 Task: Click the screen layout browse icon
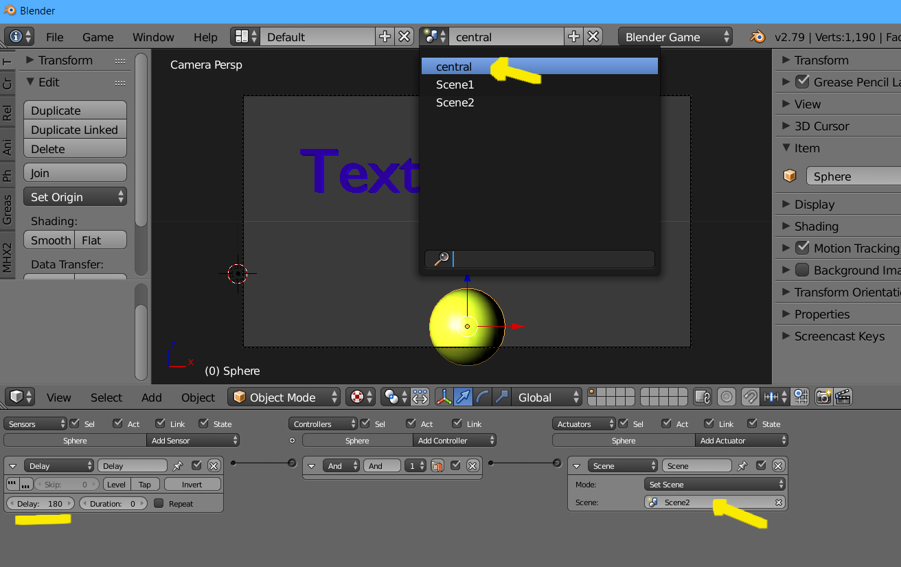pos(245,36)
